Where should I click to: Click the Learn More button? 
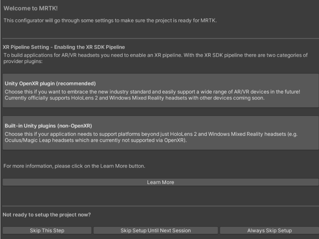point(160,182)
